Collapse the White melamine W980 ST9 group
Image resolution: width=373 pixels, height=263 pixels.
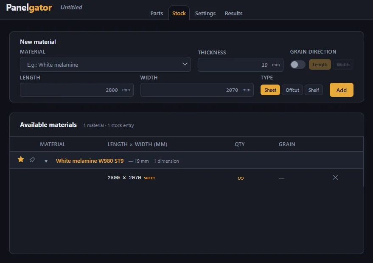46,161
